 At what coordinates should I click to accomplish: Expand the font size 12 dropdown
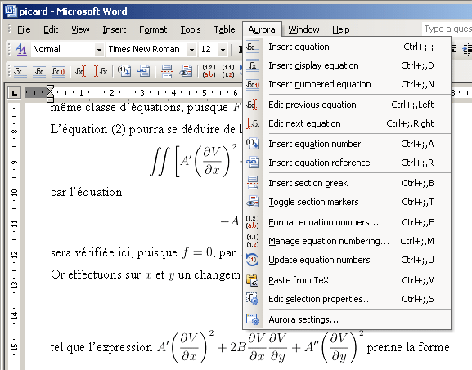pos(223,50)
